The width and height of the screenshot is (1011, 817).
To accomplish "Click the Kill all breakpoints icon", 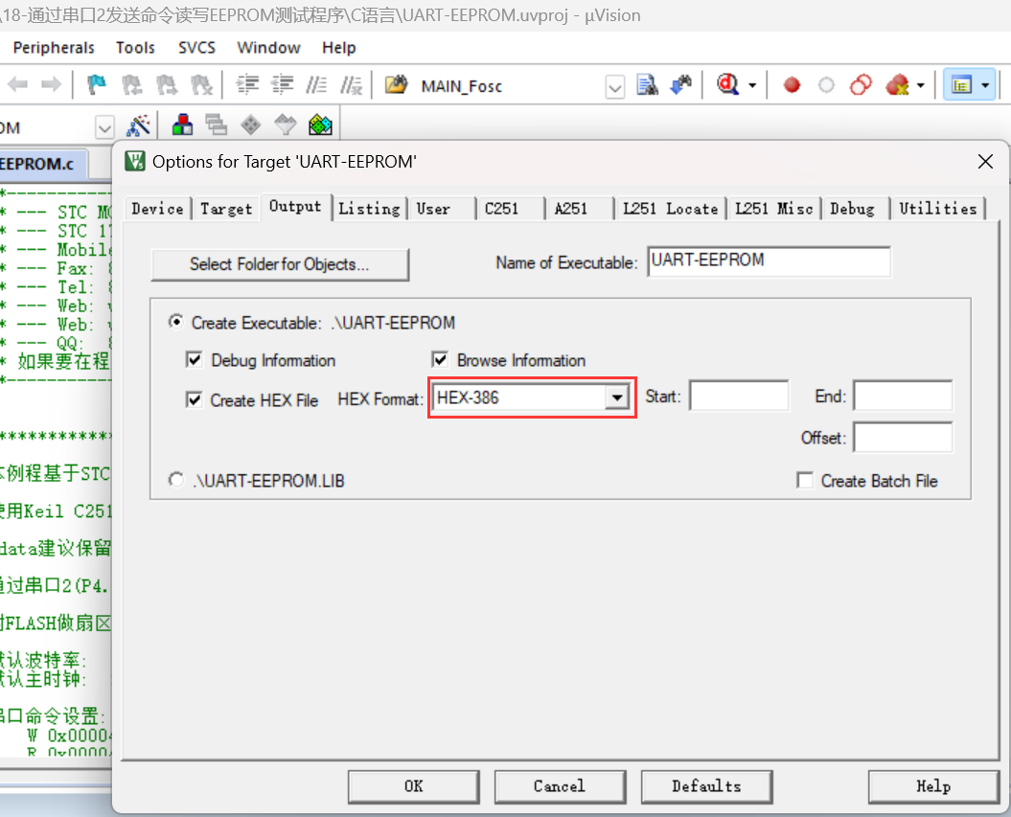I will [x=897, y=84].
